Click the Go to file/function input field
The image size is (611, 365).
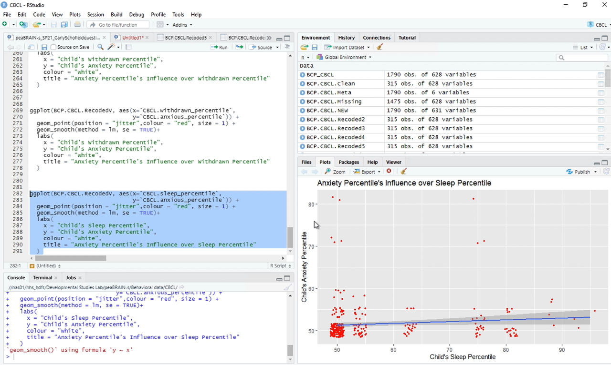[119, 25]
